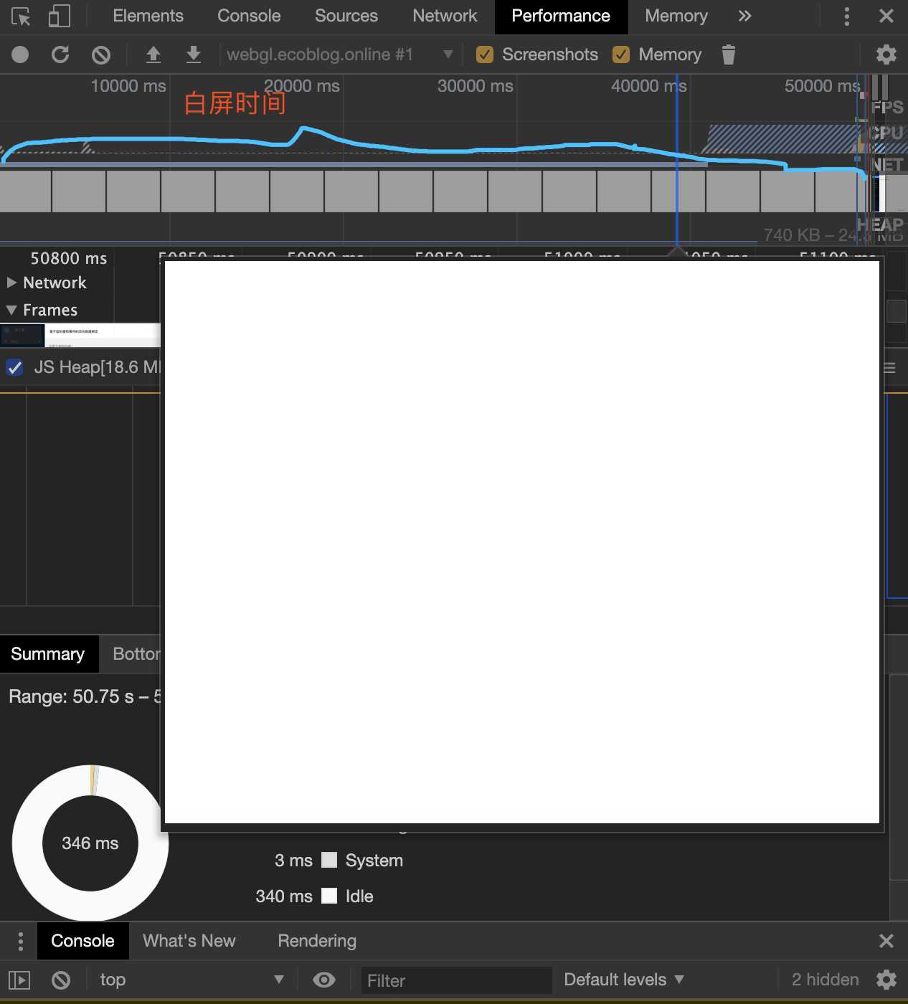Collect garbage with the trash icon

(729, 55)
